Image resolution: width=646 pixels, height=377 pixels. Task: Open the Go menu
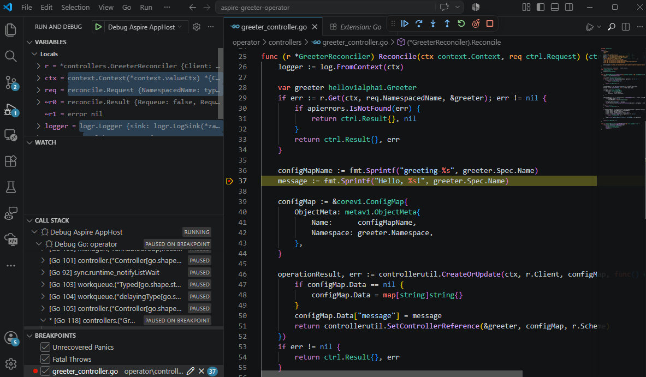[x=127, y=8]
